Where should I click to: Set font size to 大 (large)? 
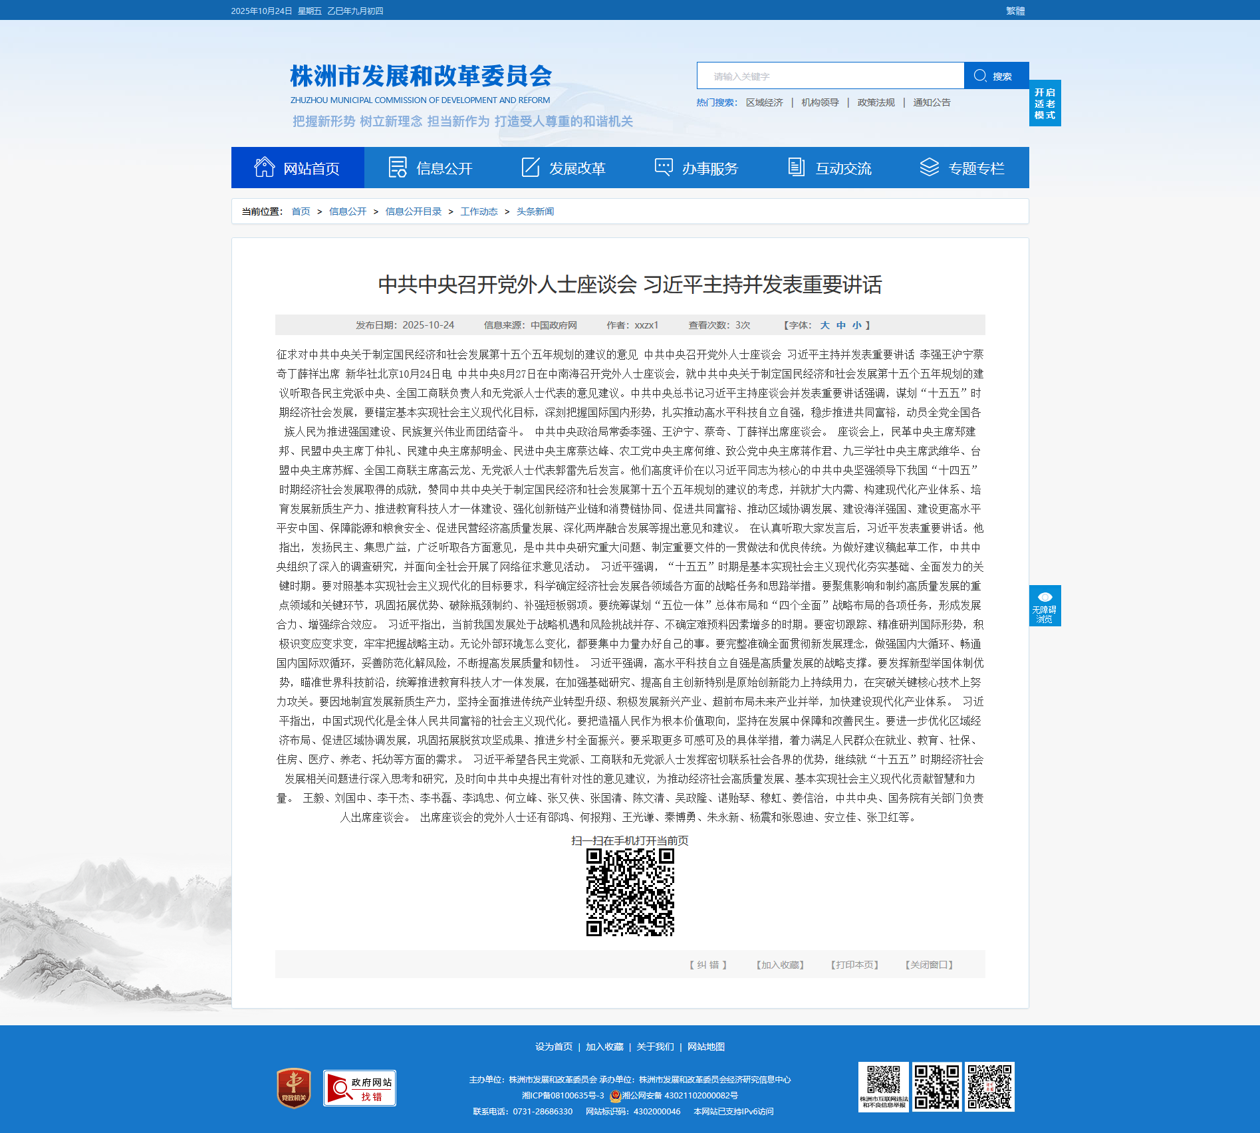824,325
